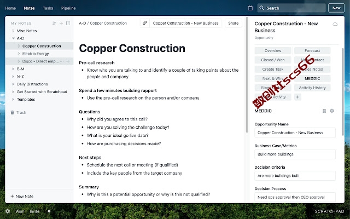Click the Business Case/Metrics field

point(295,154)
